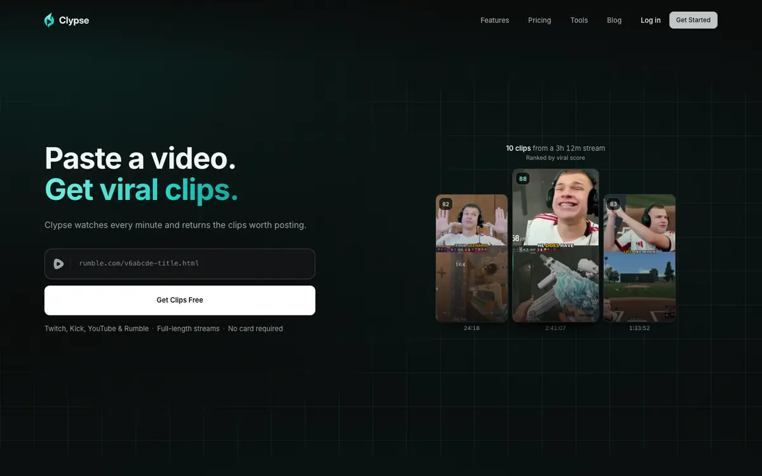
Task: Click the 82 viral score badge
Action: click(x=446, y=204)
